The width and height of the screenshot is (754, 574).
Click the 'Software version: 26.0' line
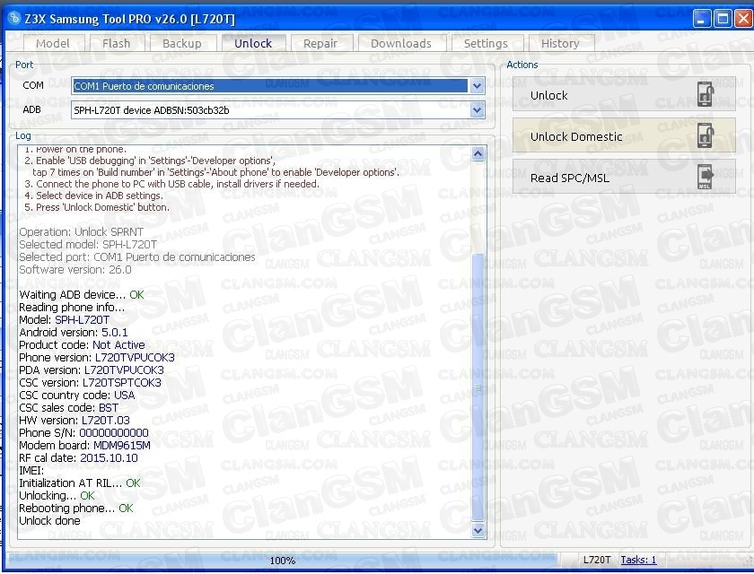pyautogui.click(x=75, y=269)
